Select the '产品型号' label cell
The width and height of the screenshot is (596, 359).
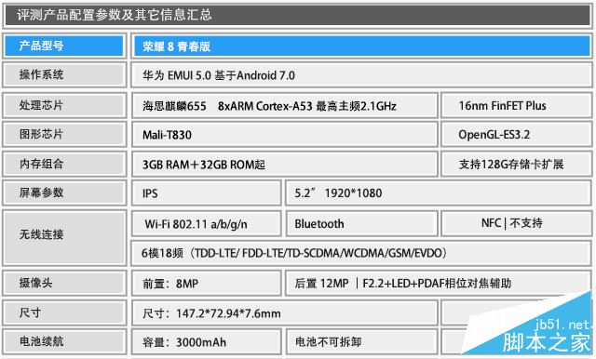pos(64,46)
